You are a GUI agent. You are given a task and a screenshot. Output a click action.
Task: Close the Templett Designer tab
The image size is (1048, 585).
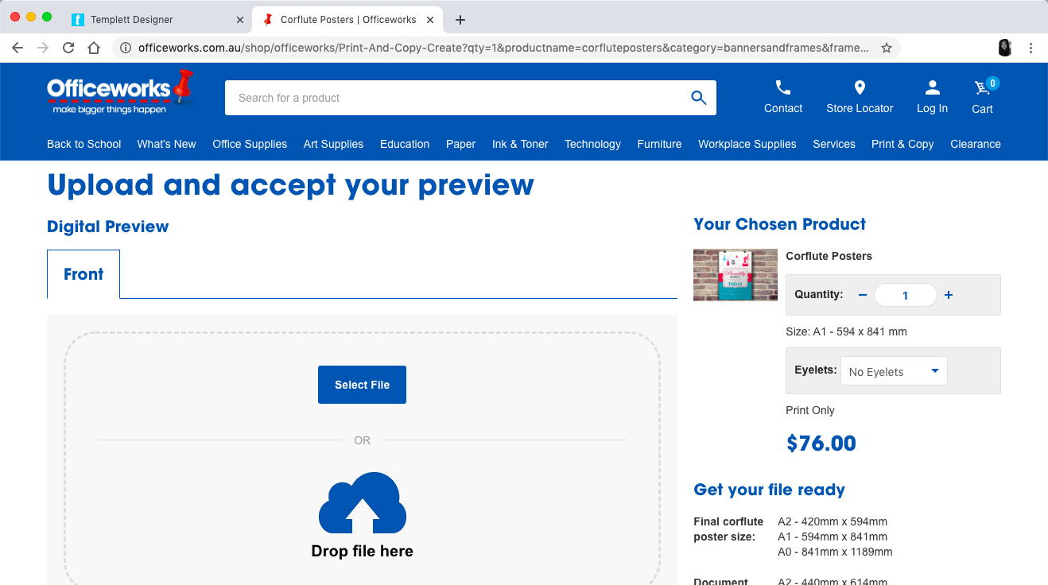pyautogui.click(x=240, y=20)
